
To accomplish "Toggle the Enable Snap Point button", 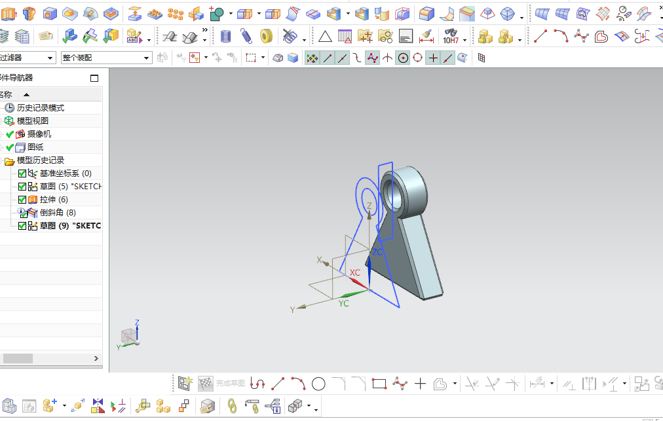I will click(313, 58).
